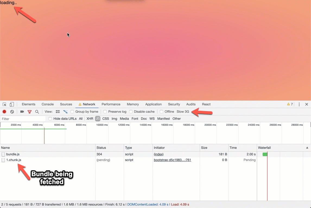Sort by Waterfall column arrow
This screenshot has height=208, width=311.
tap(307, 148)
